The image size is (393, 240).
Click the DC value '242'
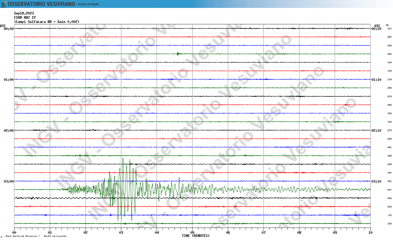389,207
